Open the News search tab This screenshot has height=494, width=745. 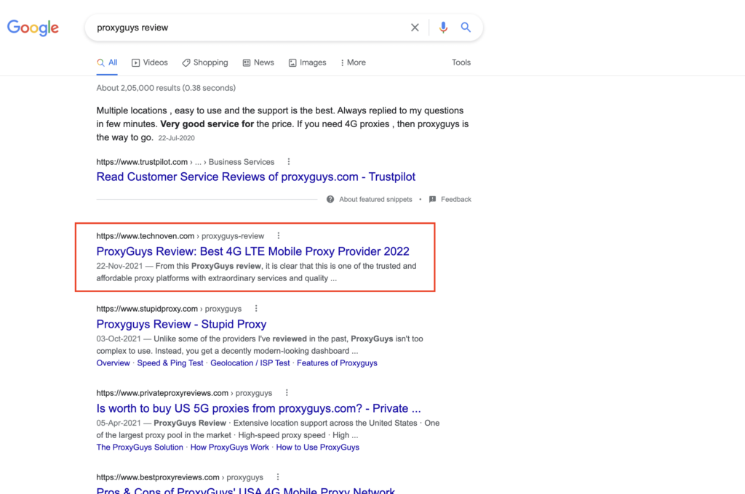[258, 62]
